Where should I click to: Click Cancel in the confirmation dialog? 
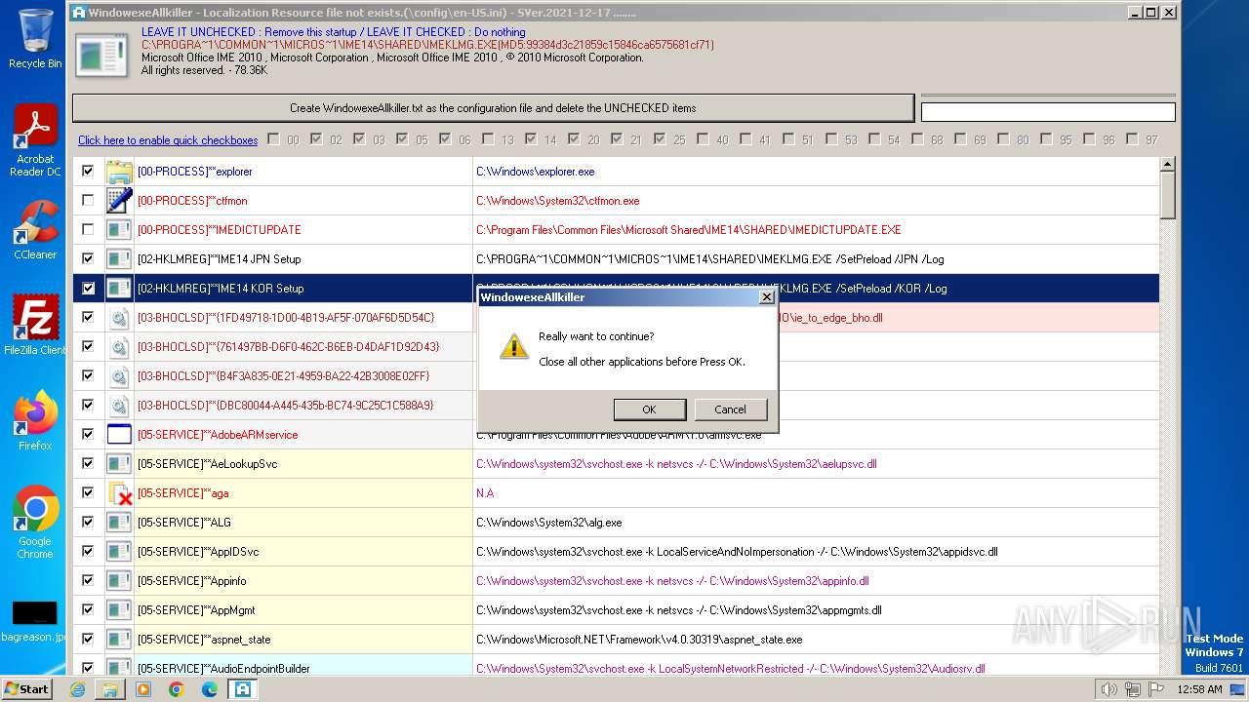[x=730, y=409]
